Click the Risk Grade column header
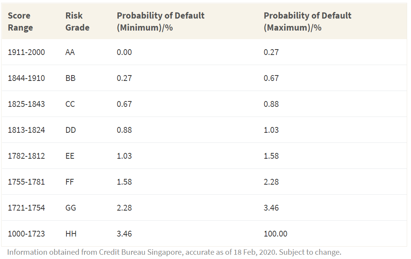 click(x=77, y=22)
